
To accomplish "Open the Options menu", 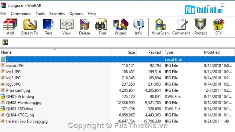I will click(76, 14).
